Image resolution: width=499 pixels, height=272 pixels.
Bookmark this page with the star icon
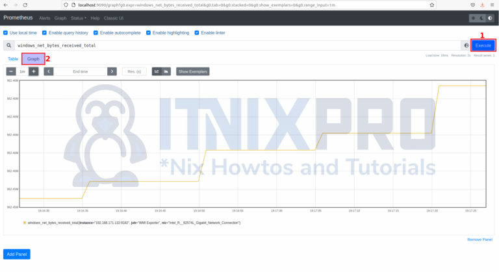[432, 5]
